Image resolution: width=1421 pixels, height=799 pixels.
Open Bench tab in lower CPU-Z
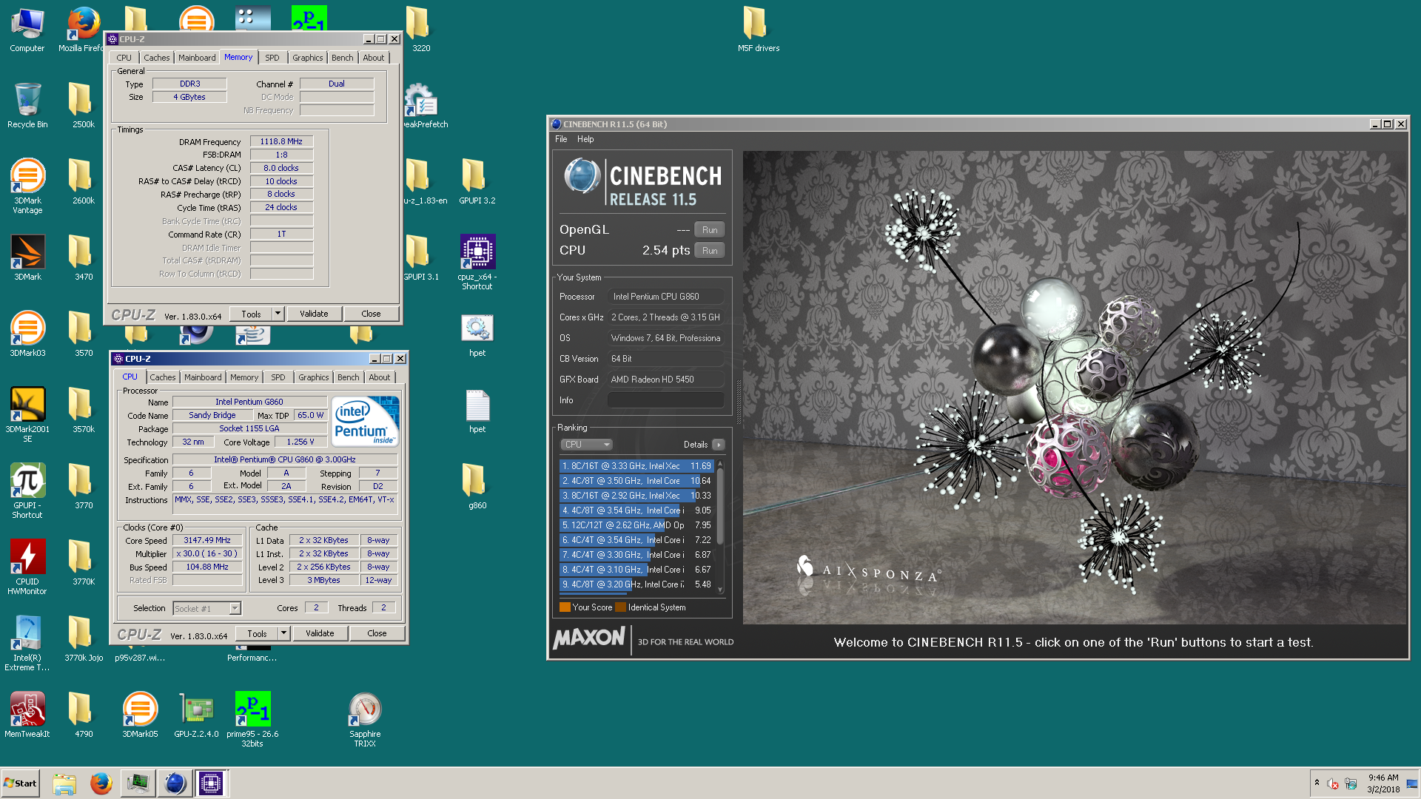coord(348,377)
